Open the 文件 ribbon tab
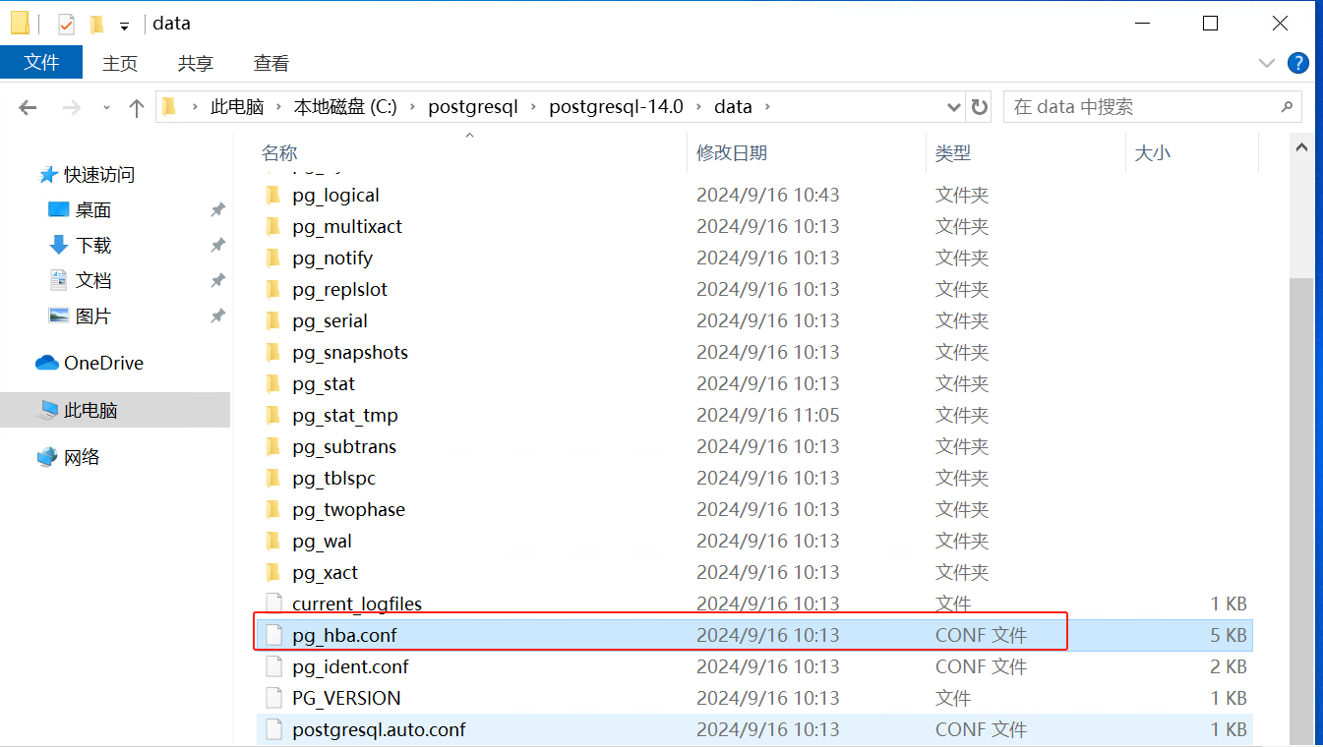 tap(41, 63)
